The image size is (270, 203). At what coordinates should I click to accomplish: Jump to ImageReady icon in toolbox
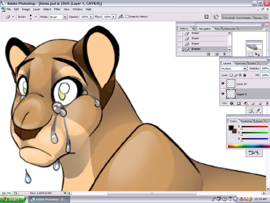pos(254,152)
